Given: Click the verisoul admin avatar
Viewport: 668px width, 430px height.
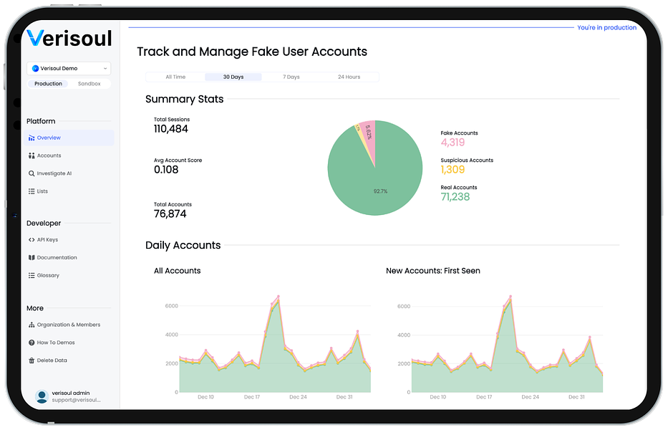Looking at the screenshot, I should point(42,397).
